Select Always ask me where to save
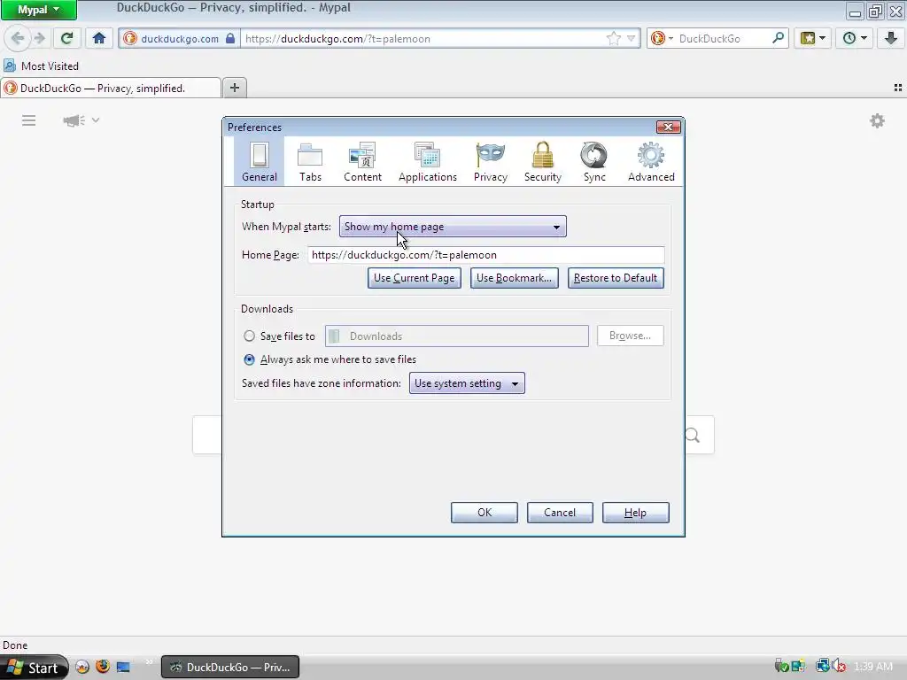Viewport: 907px width, 680px height. pyautogui.click(x=249, y=359)
